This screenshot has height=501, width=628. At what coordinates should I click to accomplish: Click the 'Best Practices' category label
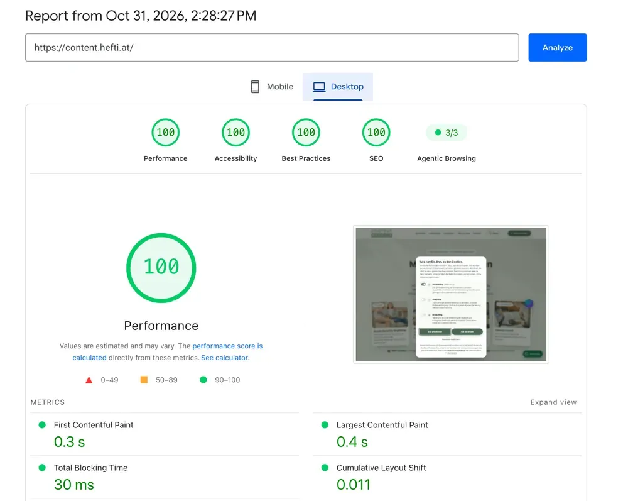click(x=306, y=158)
